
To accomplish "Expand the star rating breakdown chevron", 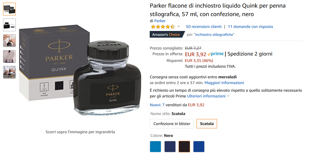I will point(179,26).
